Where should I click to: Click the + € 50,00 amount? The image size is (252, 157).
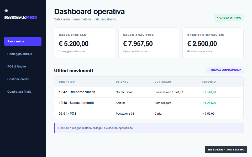(x=208, y=114)
